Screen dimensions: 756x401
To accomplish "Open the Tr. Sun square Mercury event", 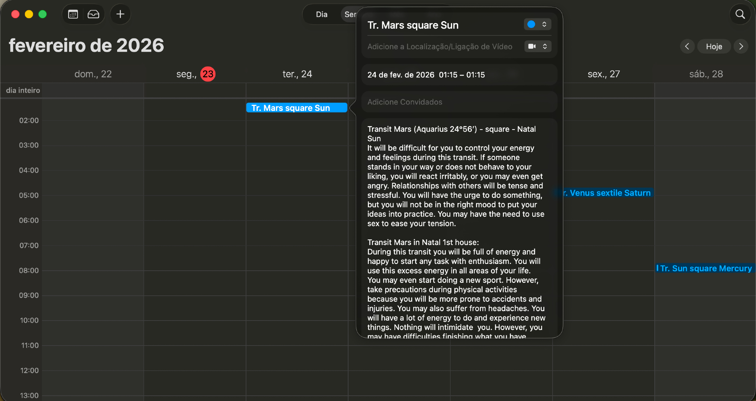I will coord(705,268).
